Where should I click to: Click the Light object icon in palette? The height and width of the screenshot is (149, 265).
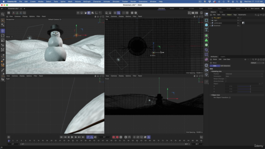(206, 74)
